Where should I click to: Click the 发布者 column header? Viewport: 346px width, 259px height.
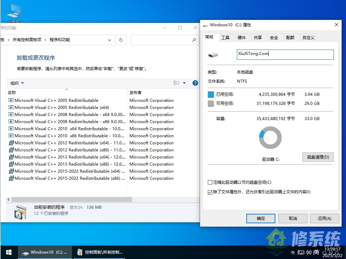pyautogui.click(x=135, y=92)
